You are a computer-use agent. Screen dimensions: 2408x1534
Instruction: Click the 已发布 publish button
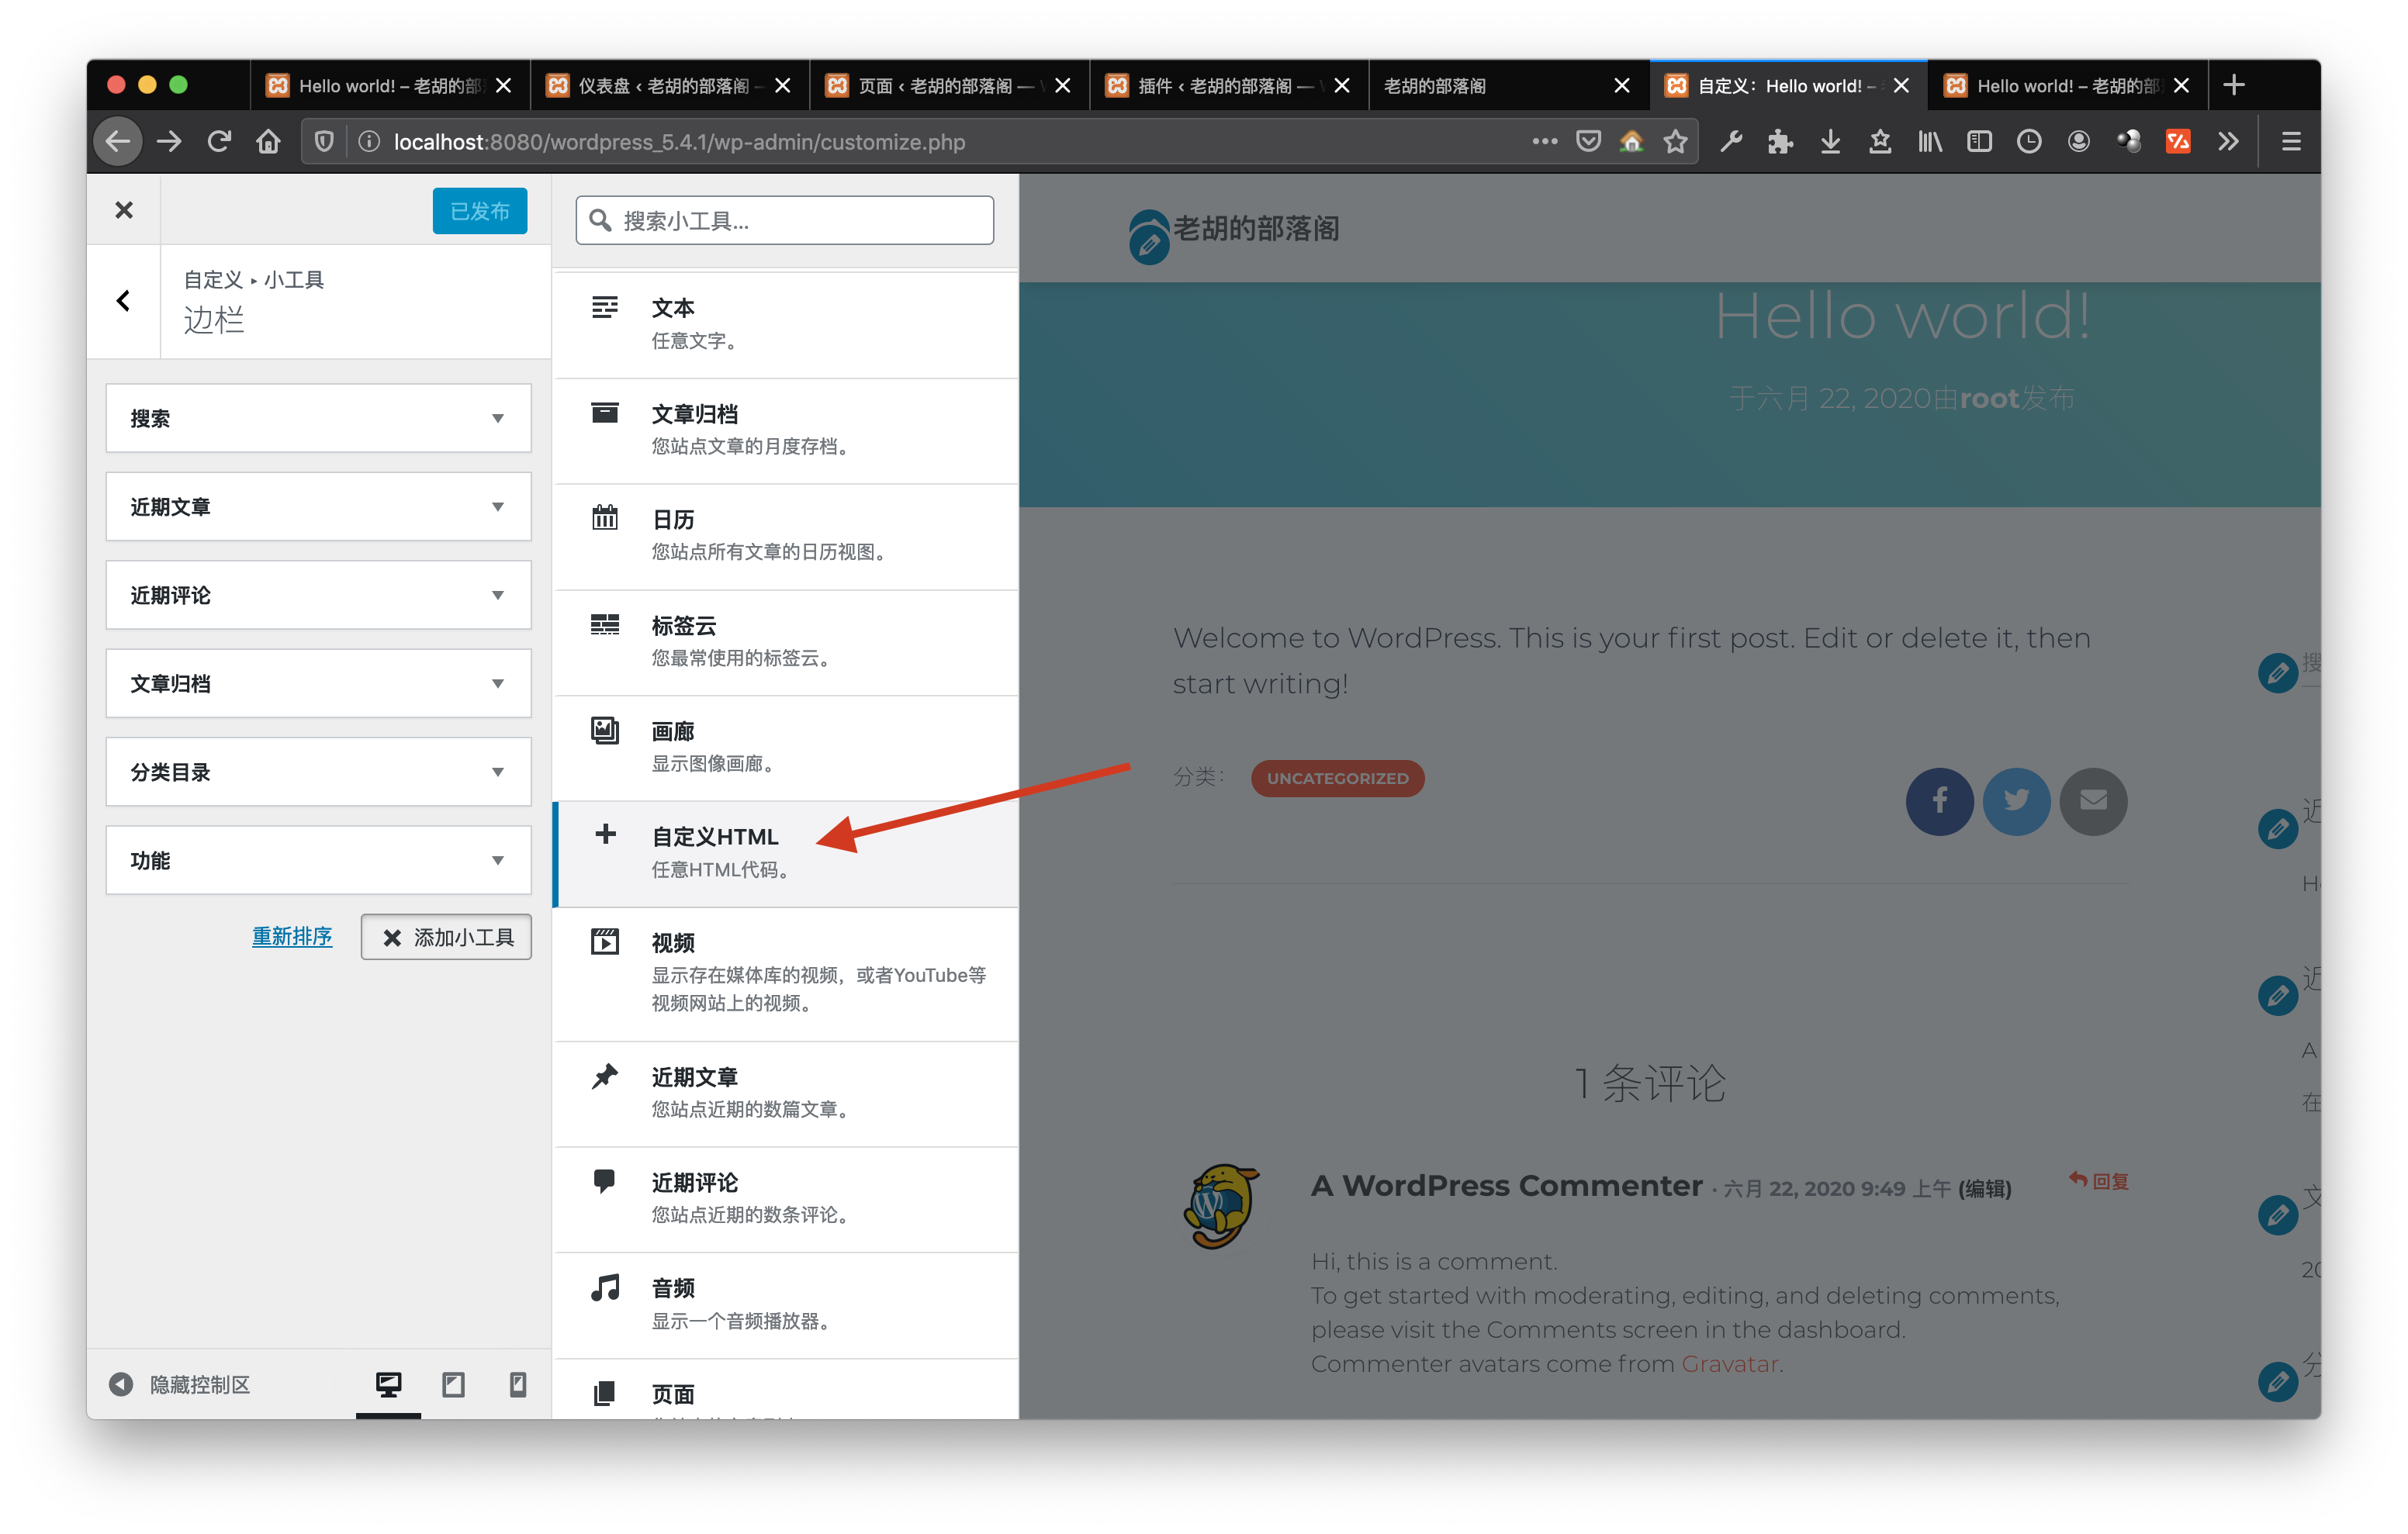479,211
